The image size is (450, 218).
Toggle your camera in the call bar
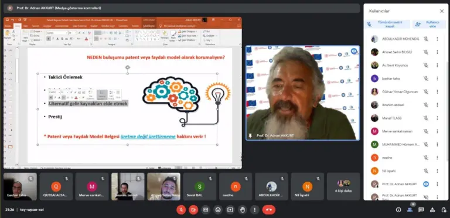(193, 210)
